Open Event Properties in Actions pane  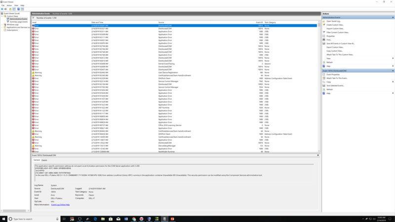coord(333,74)
